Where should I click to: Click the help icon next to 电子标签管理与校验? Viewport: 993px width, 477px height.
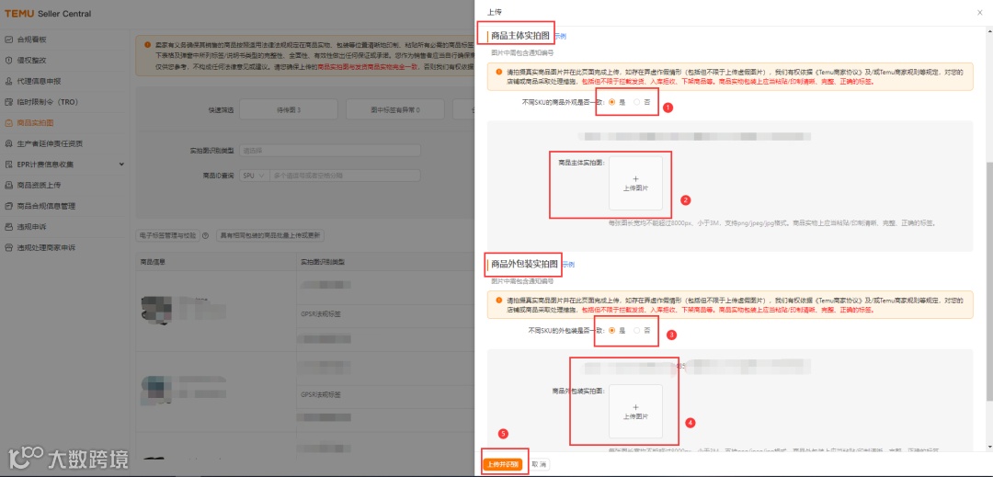click(x=205, y=235)
